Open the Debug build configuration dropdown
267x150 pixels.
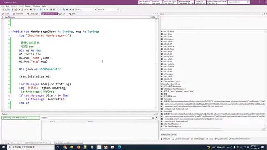(x=86, y=10)
